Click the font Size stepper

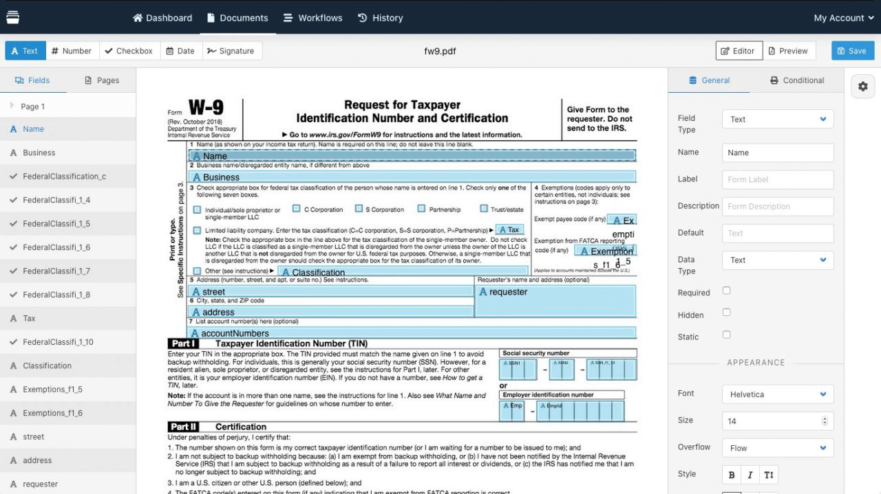[825, 421]
